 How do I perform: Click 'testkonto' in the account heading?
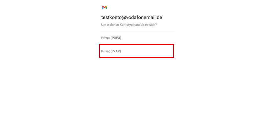[111, 17]
